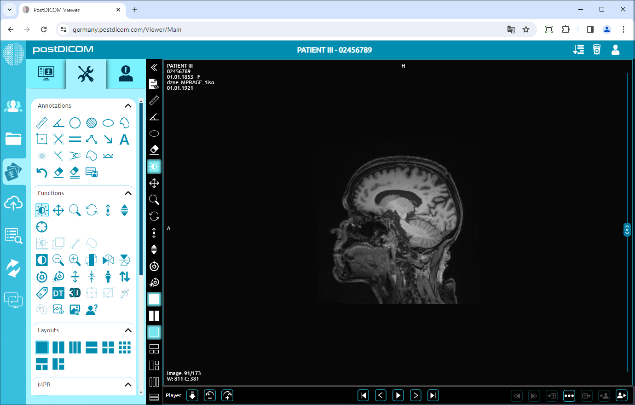Screen dimensions: 635x405
Task: Select the arrow annotation tool
Action: 108,139
